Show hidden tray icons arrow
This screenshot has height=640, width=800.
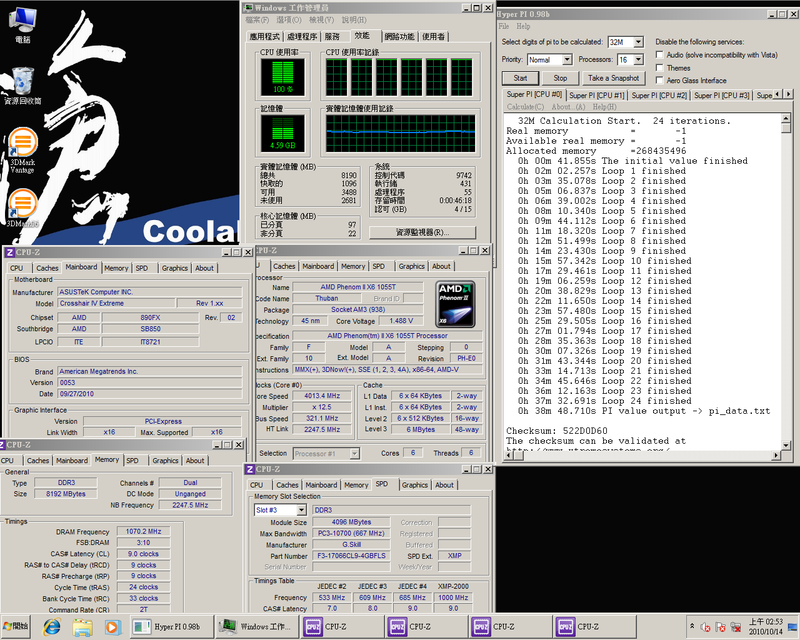[x=692, y=626]
